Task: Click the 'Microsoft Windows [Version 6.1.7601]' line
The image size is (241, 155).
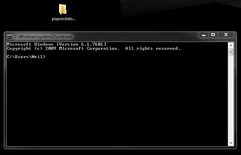Action: tap(56, 44)
